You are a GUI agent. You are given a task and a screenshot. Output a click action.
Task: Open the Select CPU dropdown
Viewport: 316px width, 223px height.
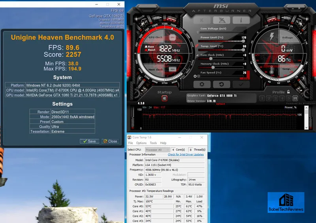[157, 150]
